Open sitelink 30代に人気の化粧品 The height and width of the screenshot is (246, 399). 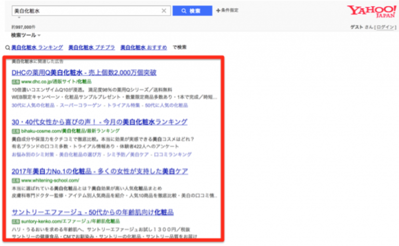point(33,105)
